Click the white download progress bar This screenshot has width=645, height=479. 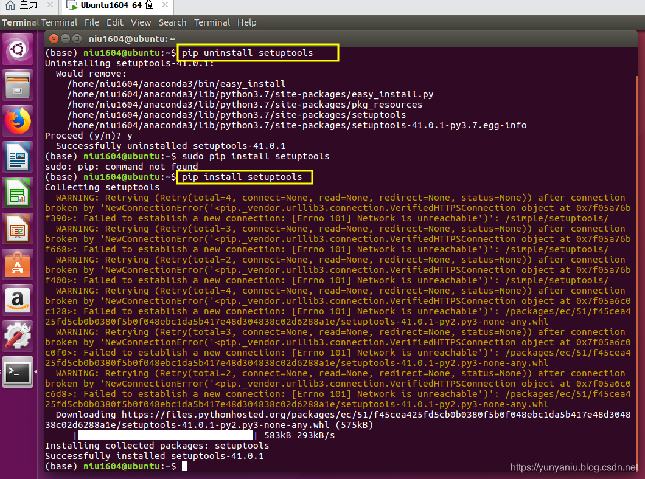tap(166, 435)
